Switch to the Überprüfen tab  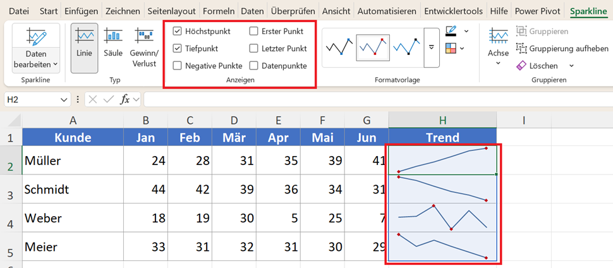293,11
